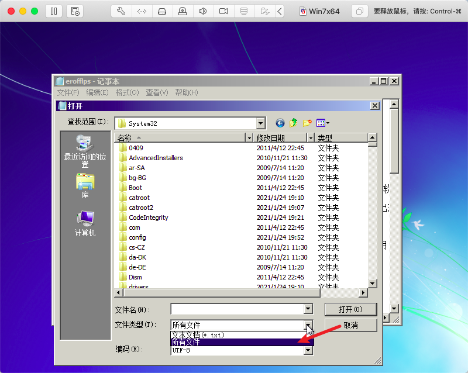
Task: Select the CodeIntegrity folder
Action: tap(144, 217)
